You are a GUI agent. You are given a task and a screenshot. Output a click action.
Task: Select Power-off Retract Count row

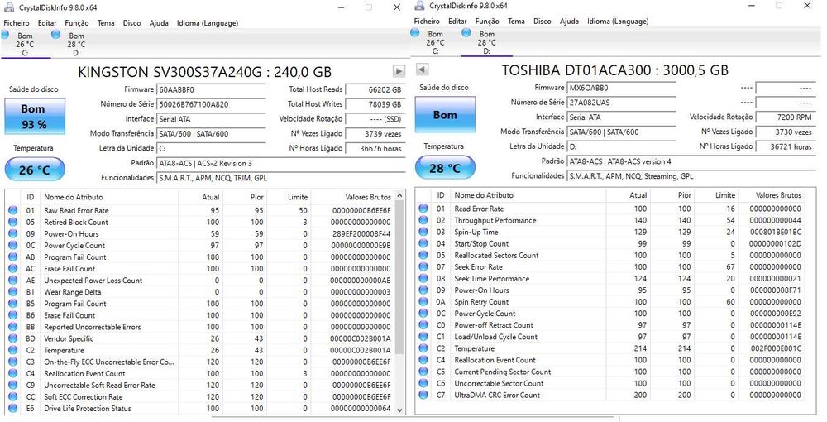coord(611,325)
